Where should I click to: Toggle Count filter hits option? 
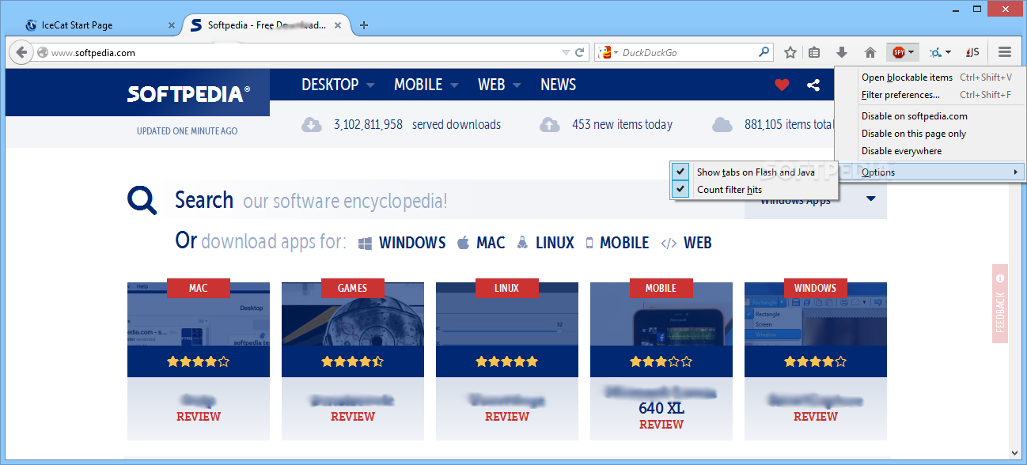[753, 189]
